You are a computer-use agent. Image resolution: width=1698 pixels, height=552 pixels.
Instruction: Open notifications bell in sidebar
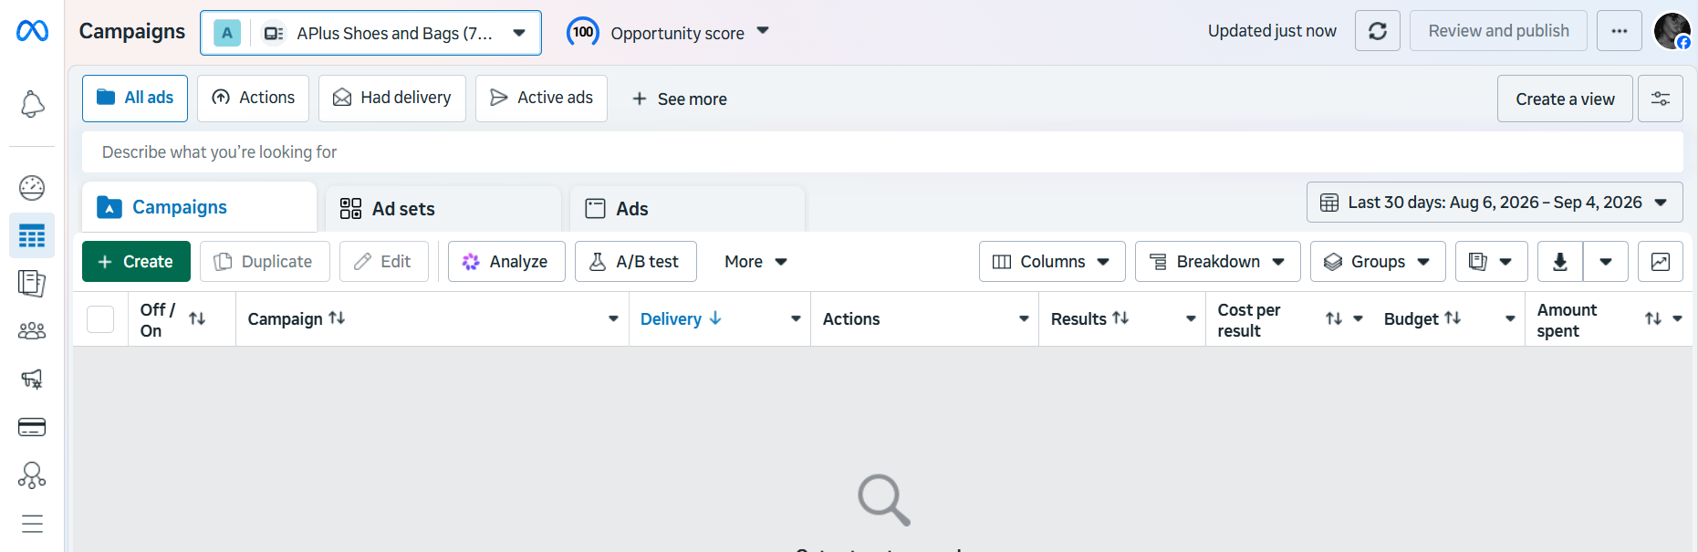[x=32, y=104]
